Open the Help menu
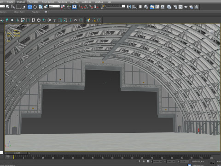Screen dimensions: 221x166 pos(109,2)
